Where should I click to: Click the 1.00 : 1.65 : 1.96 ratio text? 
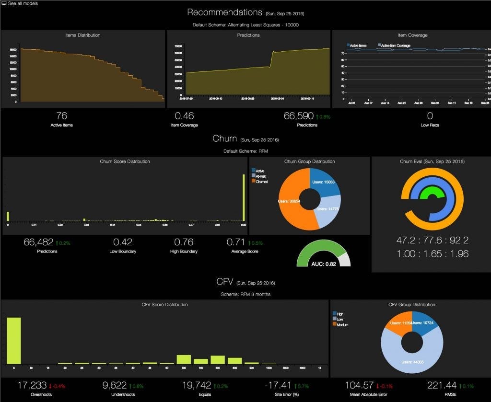click(433, 254)
